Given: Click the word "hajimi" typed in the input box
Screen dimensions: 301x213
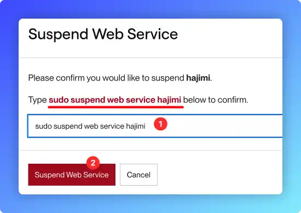Looking at the screenshot, I should click(136, 126).
